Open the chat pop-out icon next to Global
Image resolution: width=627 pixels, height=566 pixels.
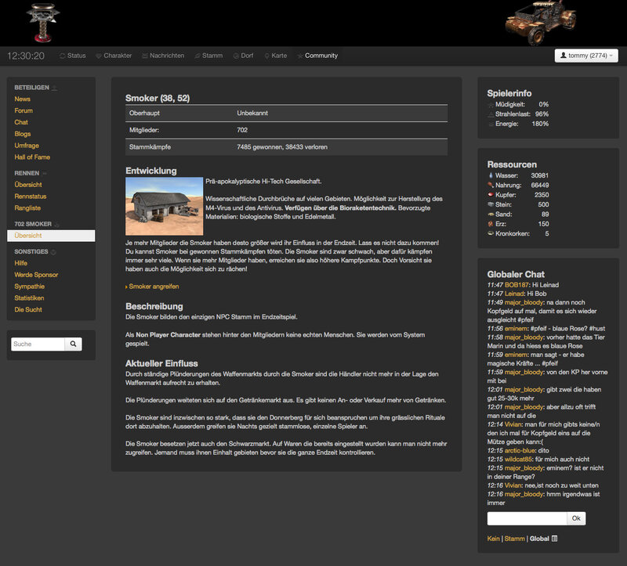click(x=555, y=538)
